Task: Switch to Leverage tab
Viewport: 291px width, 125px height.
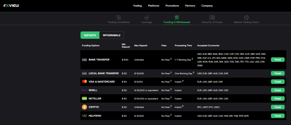Action: (x=147, y=22)
